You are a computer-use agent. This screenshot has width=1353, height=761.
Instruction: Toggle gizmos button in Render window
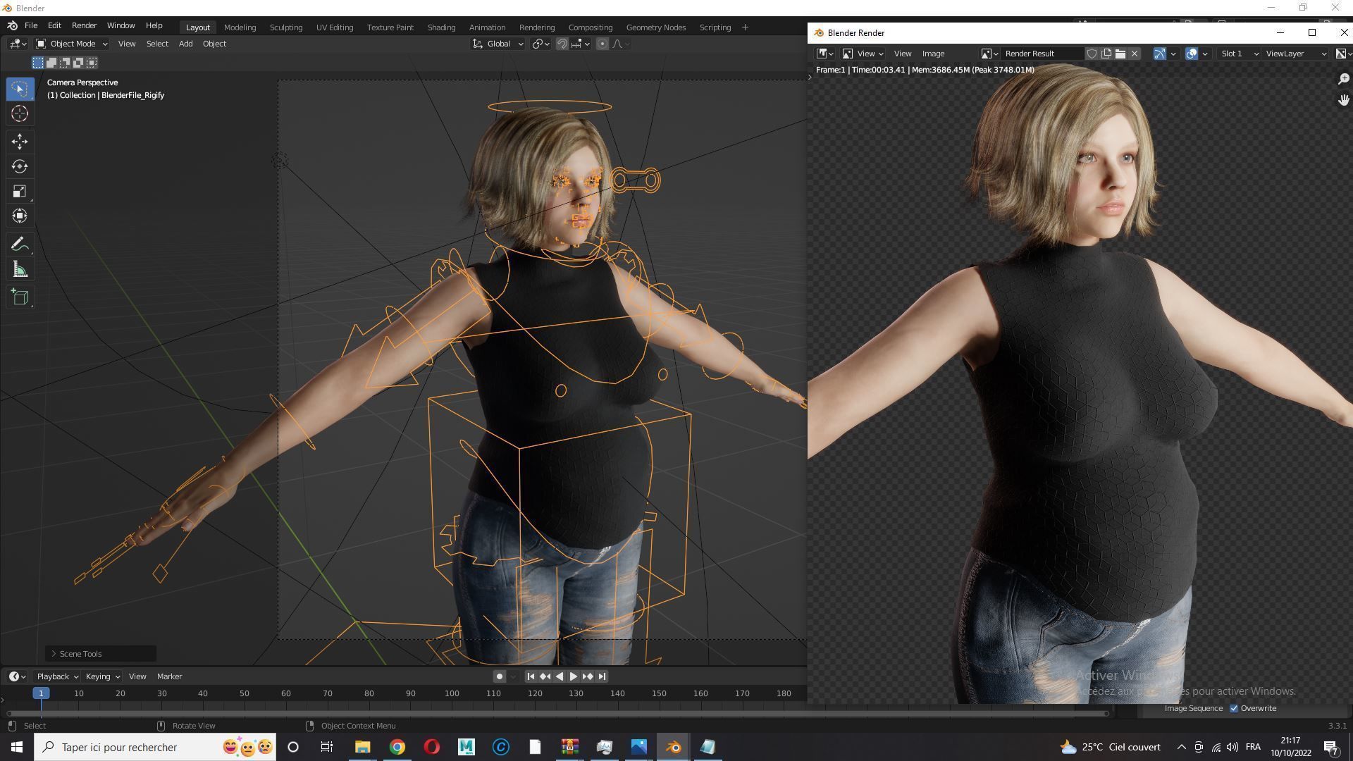click(1159, 54)
